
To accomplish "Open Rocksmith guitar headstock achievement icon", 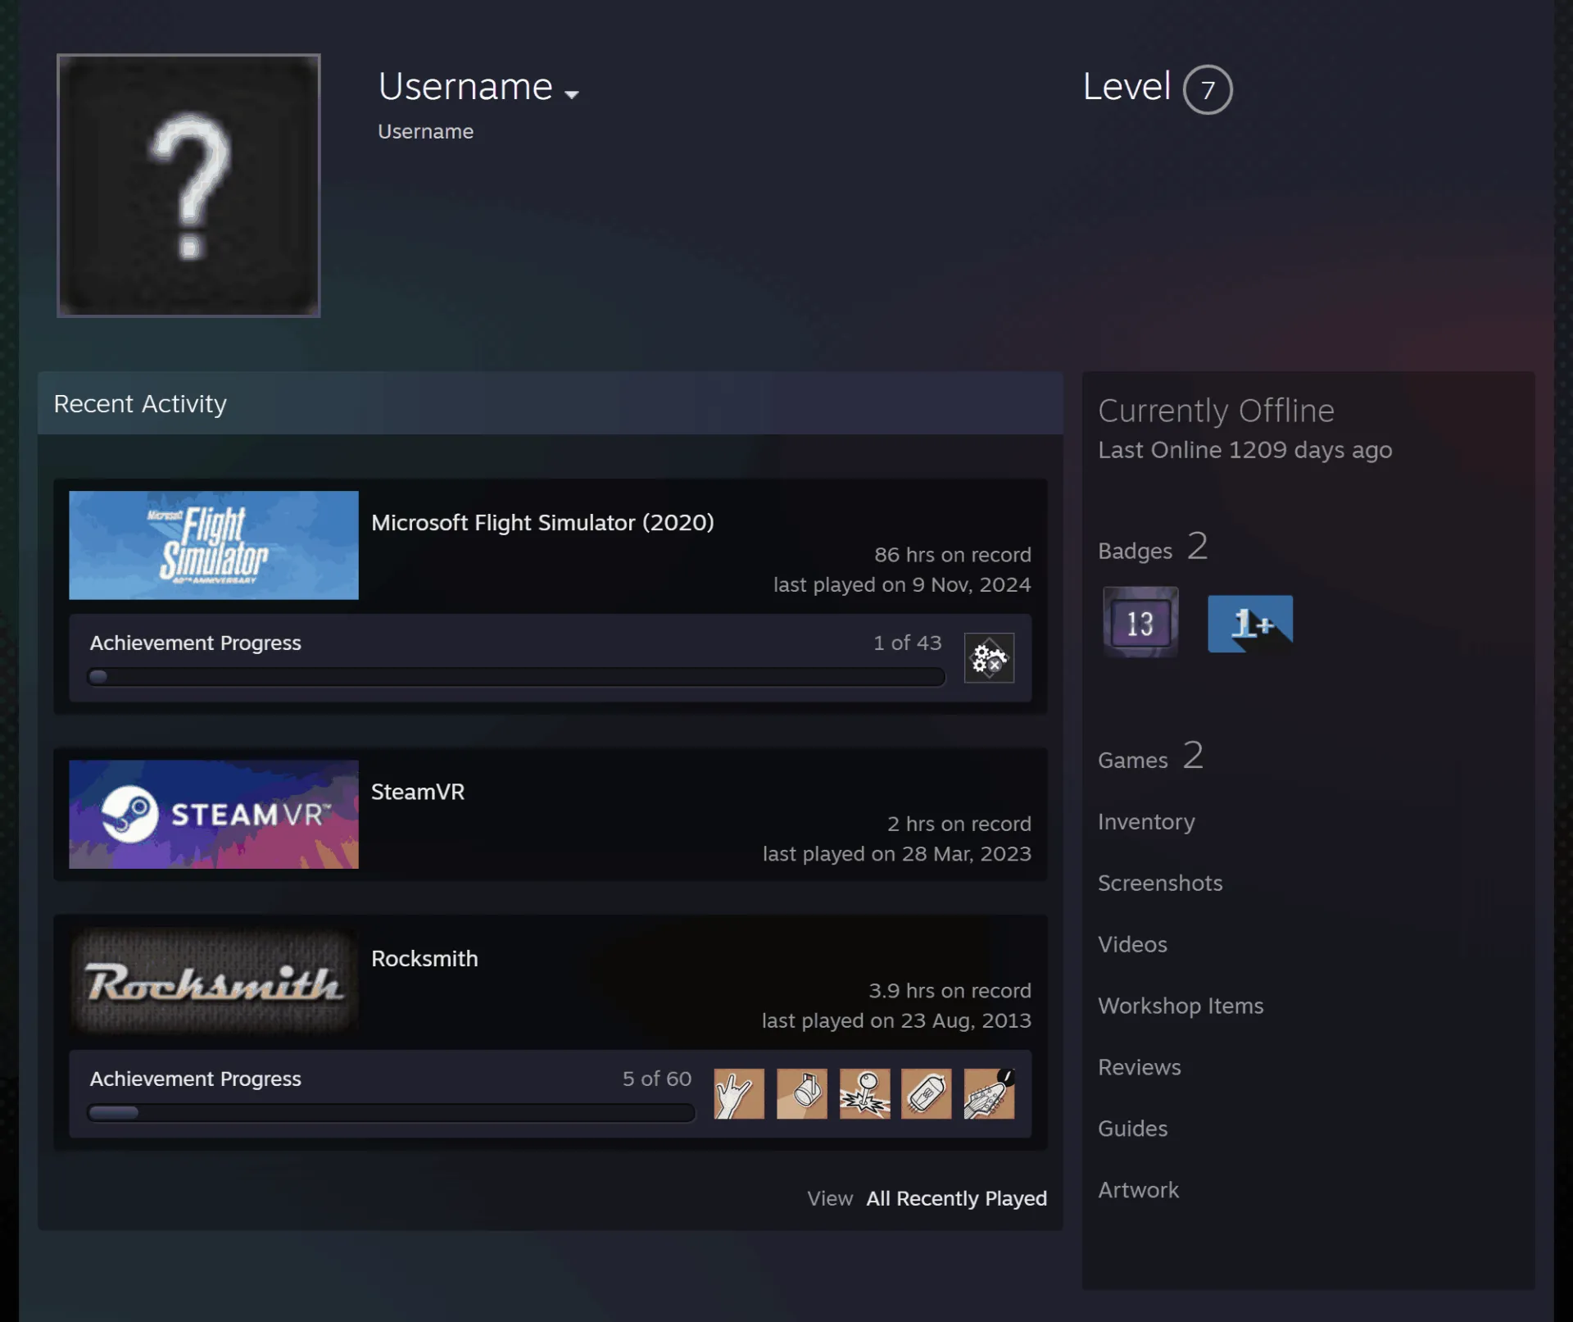I will pos(989,1093).
